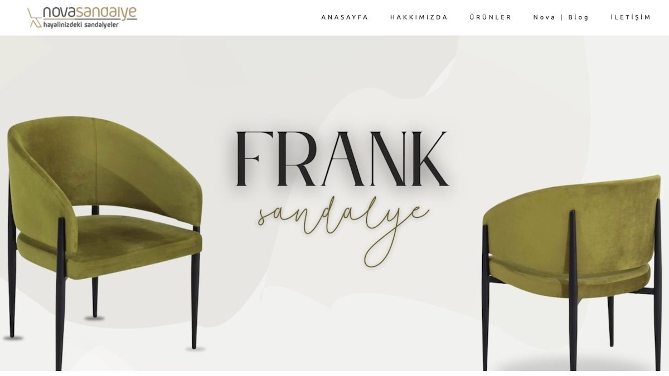The height and width of the screenshot is (376, 669).
Task: Click the novasandalye logo wordmark
Action: point(89,12)
